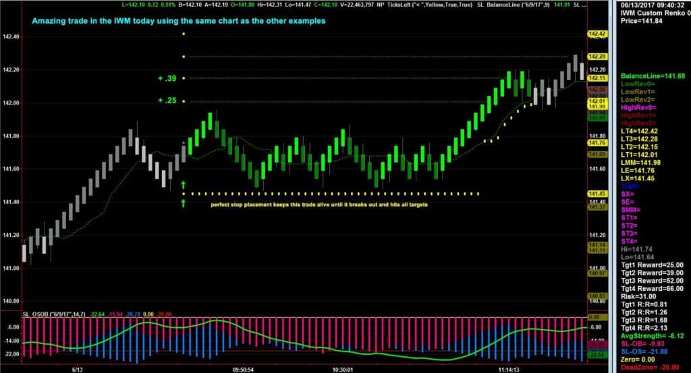The height and width of the screenshot is (373, 691).
Task: Click the LT2=142.15 row
Action: click(639, 147)
